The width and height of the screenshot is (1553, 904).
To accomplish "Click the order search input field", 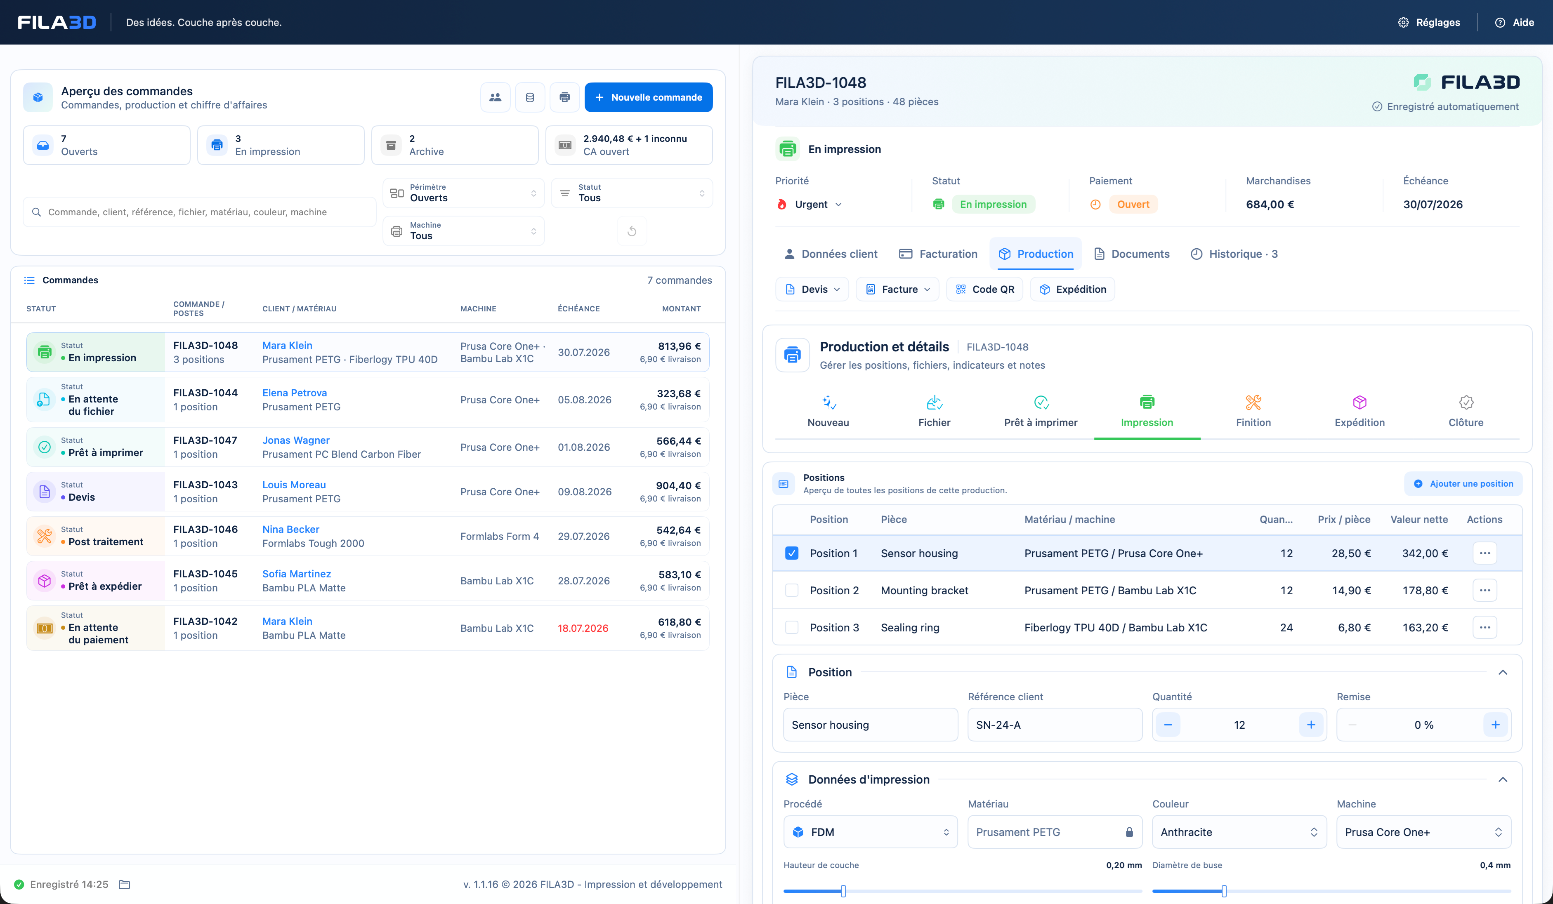I will point(200,212).
